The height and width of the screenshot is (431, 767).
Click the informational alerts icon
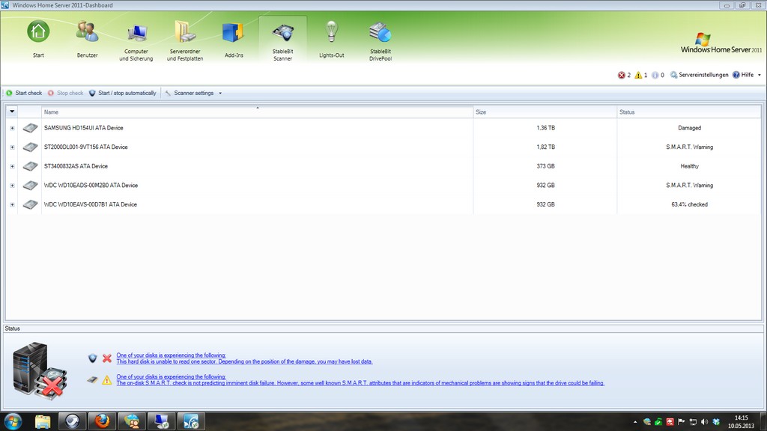(655, 76)
